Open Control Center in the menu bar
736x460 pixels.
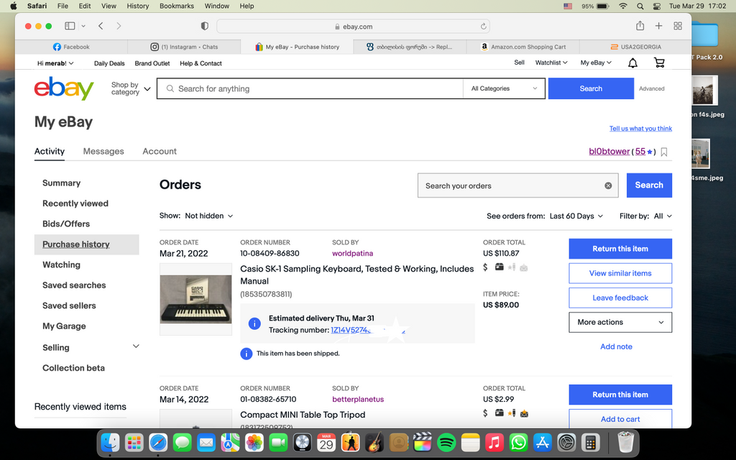657,6
